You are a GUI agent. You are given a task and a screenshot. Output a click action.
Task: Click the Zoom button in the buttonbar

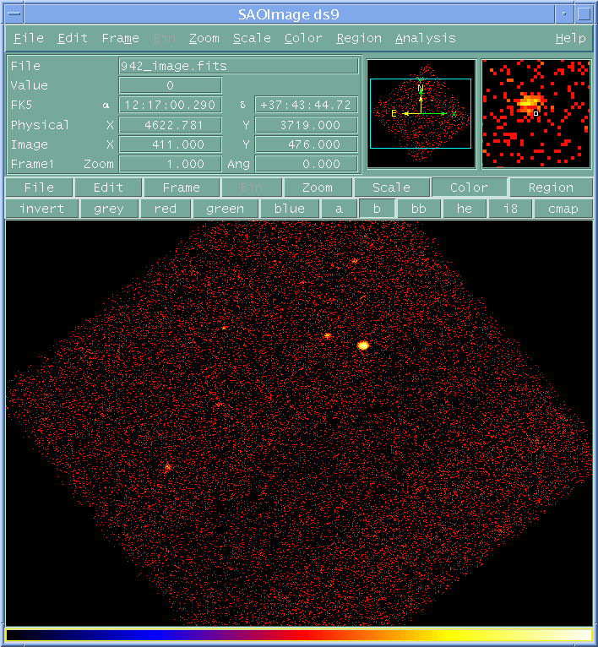(x=318, y=188)
